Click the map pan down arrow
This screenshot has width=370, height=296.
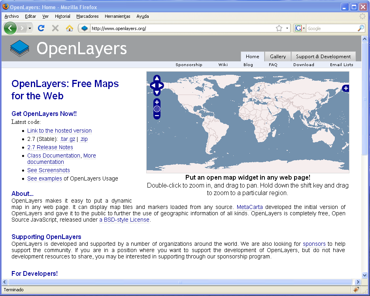[157, 93]
